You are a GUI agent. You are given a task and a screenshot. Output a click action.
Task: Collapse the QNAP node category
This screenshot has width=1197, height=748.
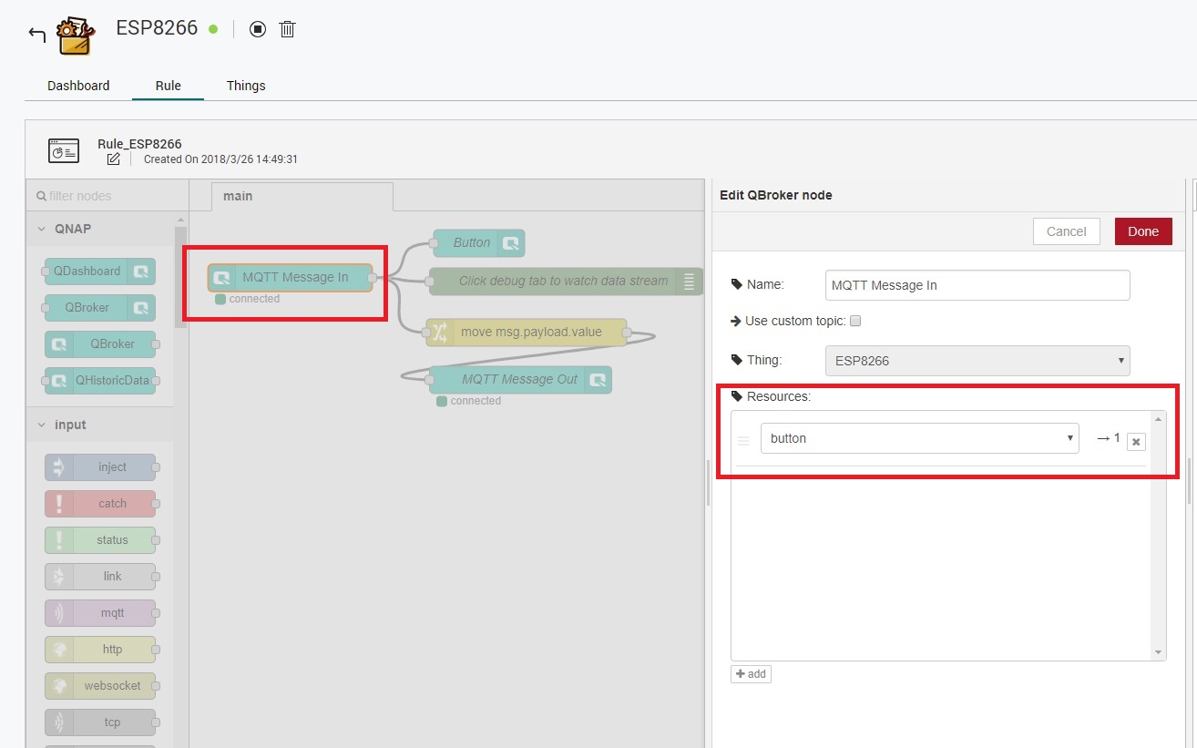[x=100, y=229]
